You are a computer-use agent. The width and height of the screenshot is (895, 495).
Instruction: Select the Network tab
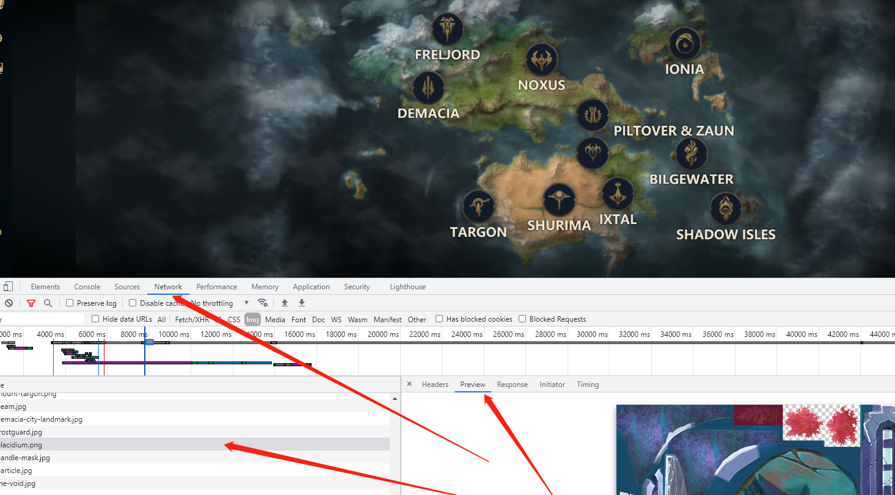pos(168,287)
